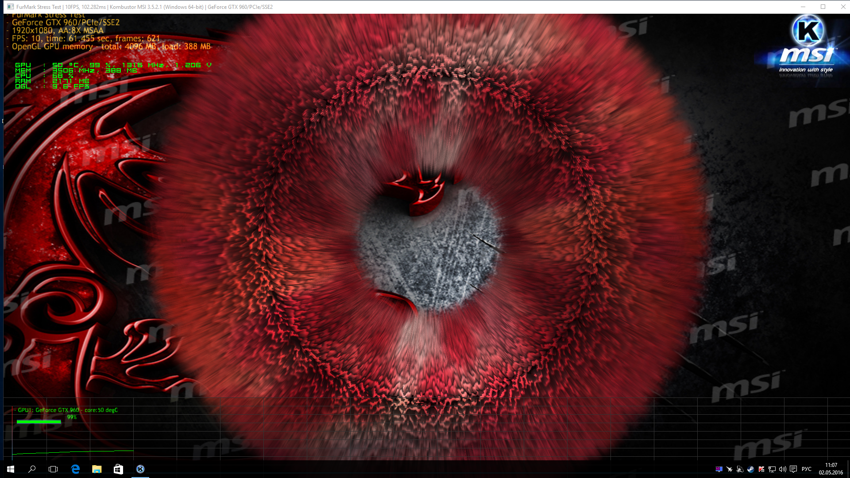Image resolution: width=850 pixels, height=478 pixels.
Task: Open the Action Center notifications icon
Action: coord(793,469)
